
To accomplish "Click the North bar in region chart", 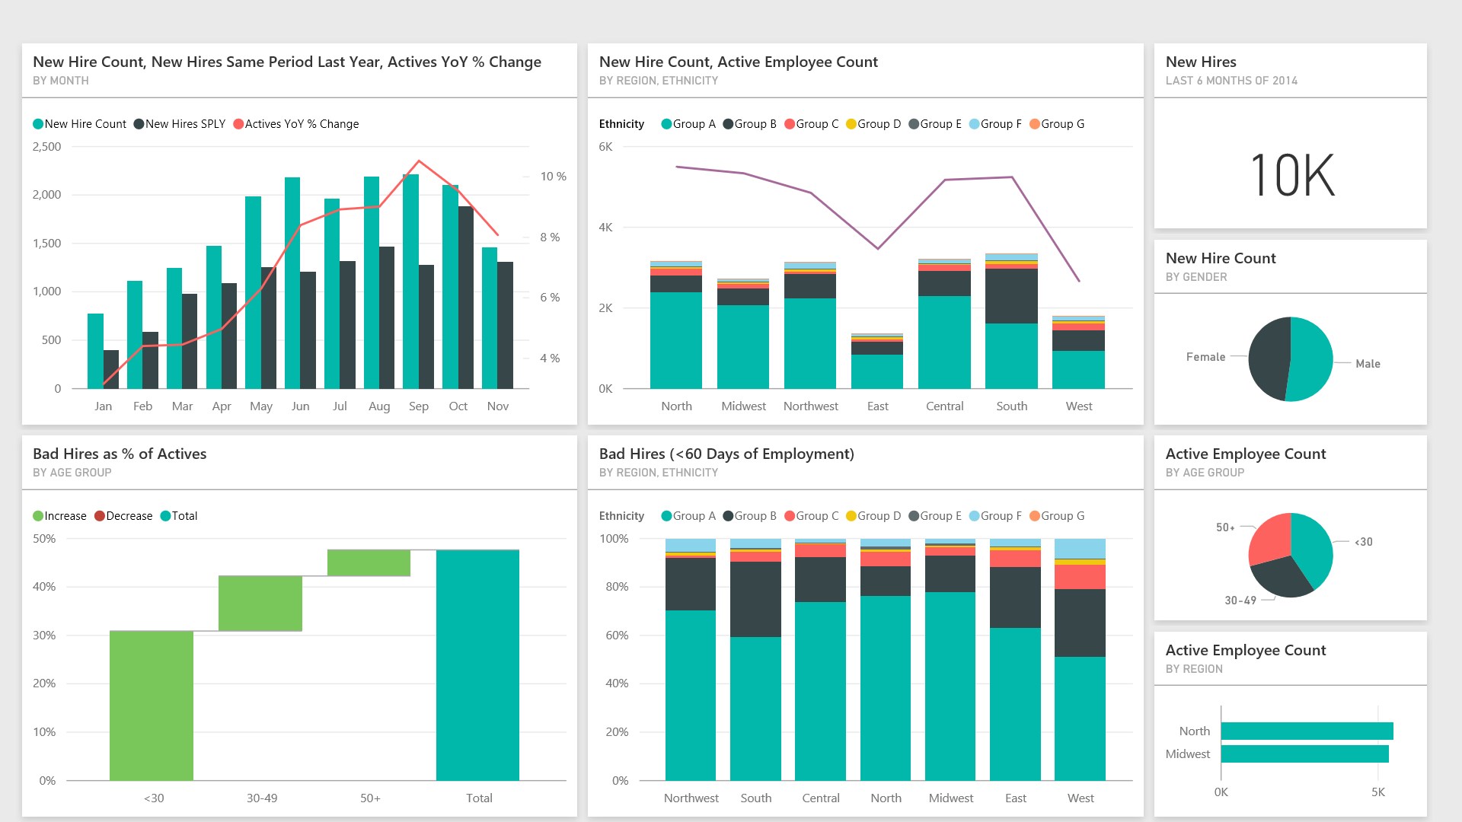I will coord(1307,731).
